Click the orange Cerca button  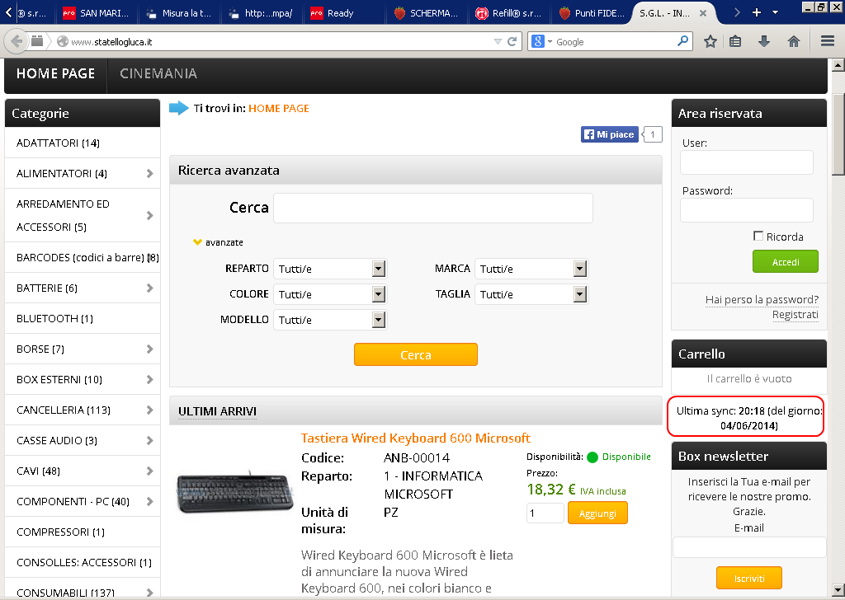click(x=416, y=354)
